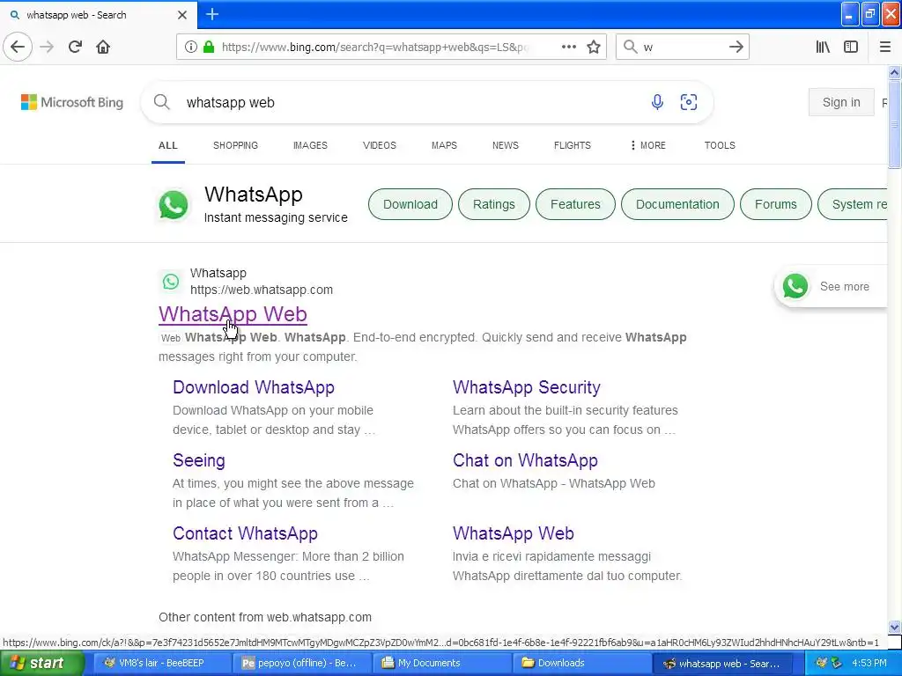Switch to the SHOPPING tab
Screen dimensions: 902x676
[235, 145]
